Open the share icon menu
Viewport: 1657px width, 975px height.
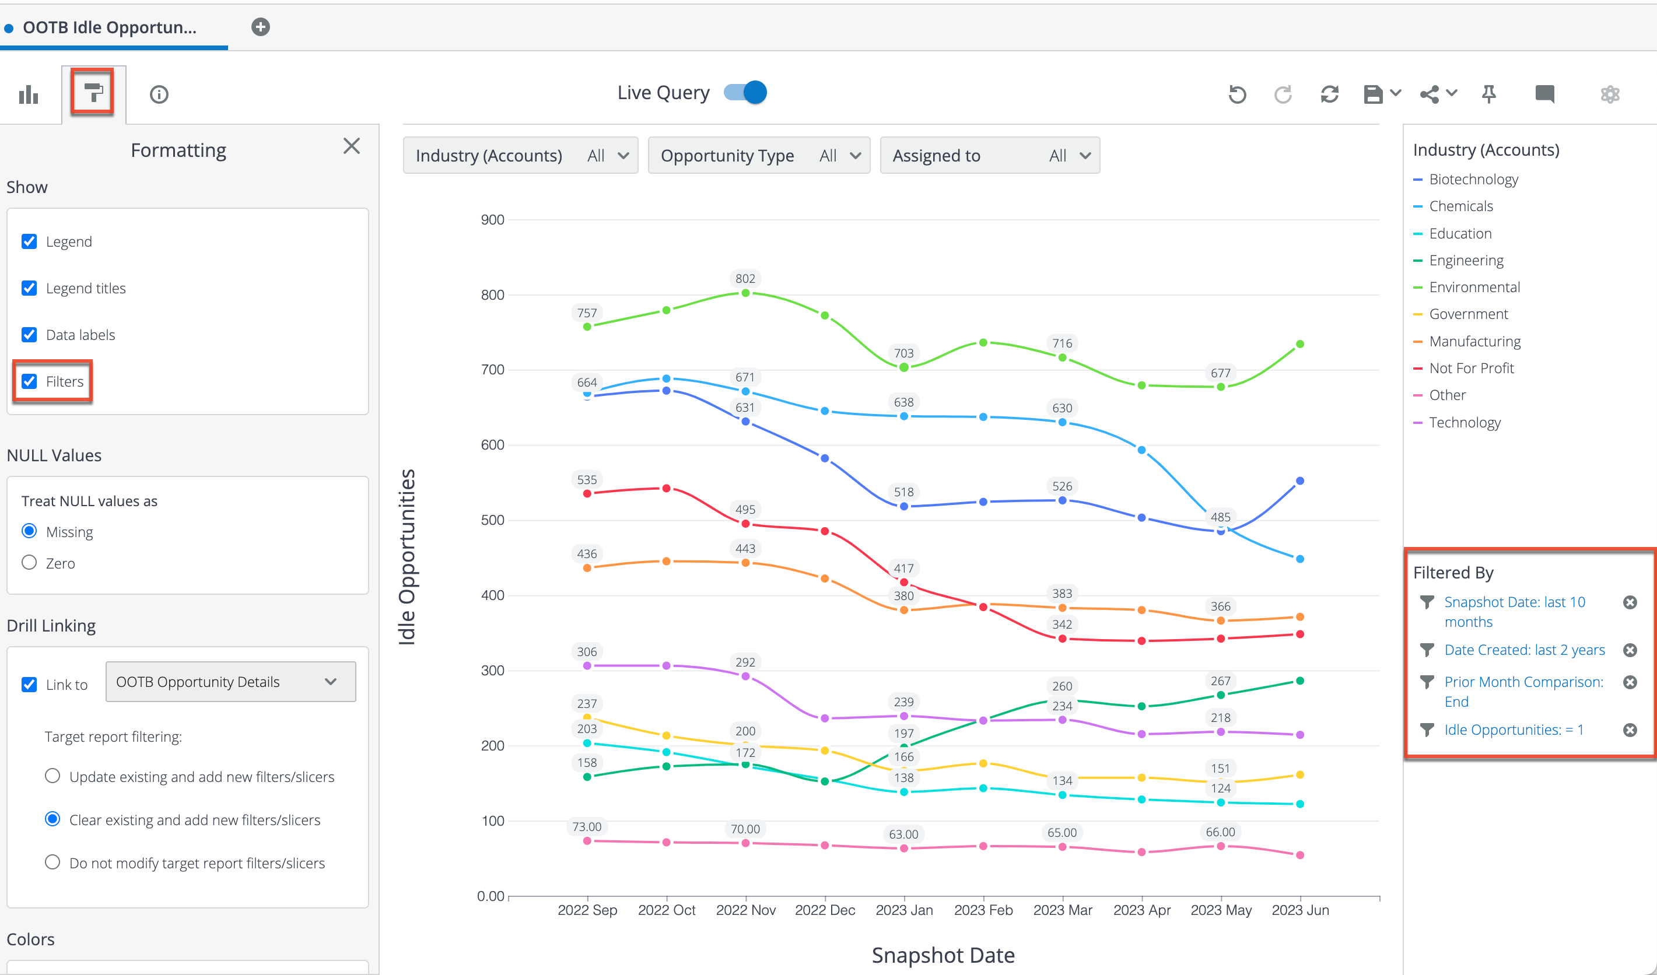coord(1430,94)
